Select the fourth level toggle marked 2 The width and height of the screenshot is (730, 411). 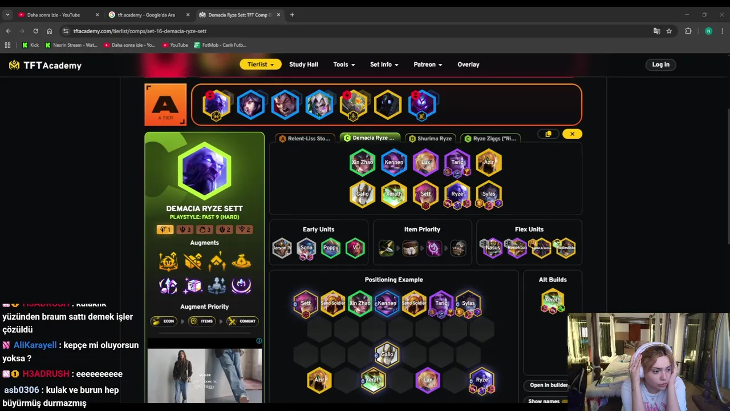(x=224, y=229)
